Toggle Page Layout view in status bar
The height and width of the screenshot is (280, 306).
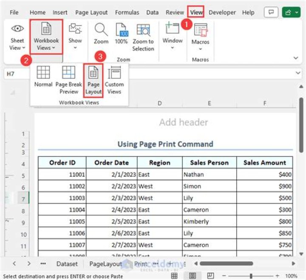192,276
